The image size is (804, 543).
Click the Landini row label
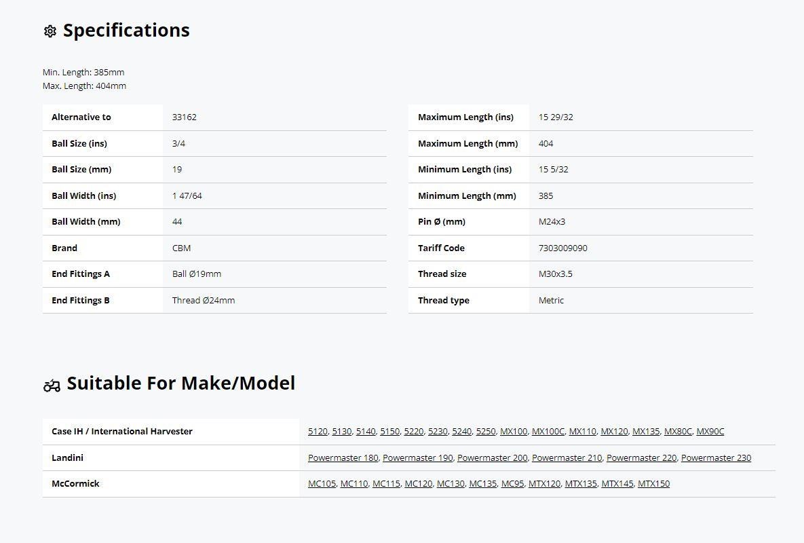coord(67,457)
